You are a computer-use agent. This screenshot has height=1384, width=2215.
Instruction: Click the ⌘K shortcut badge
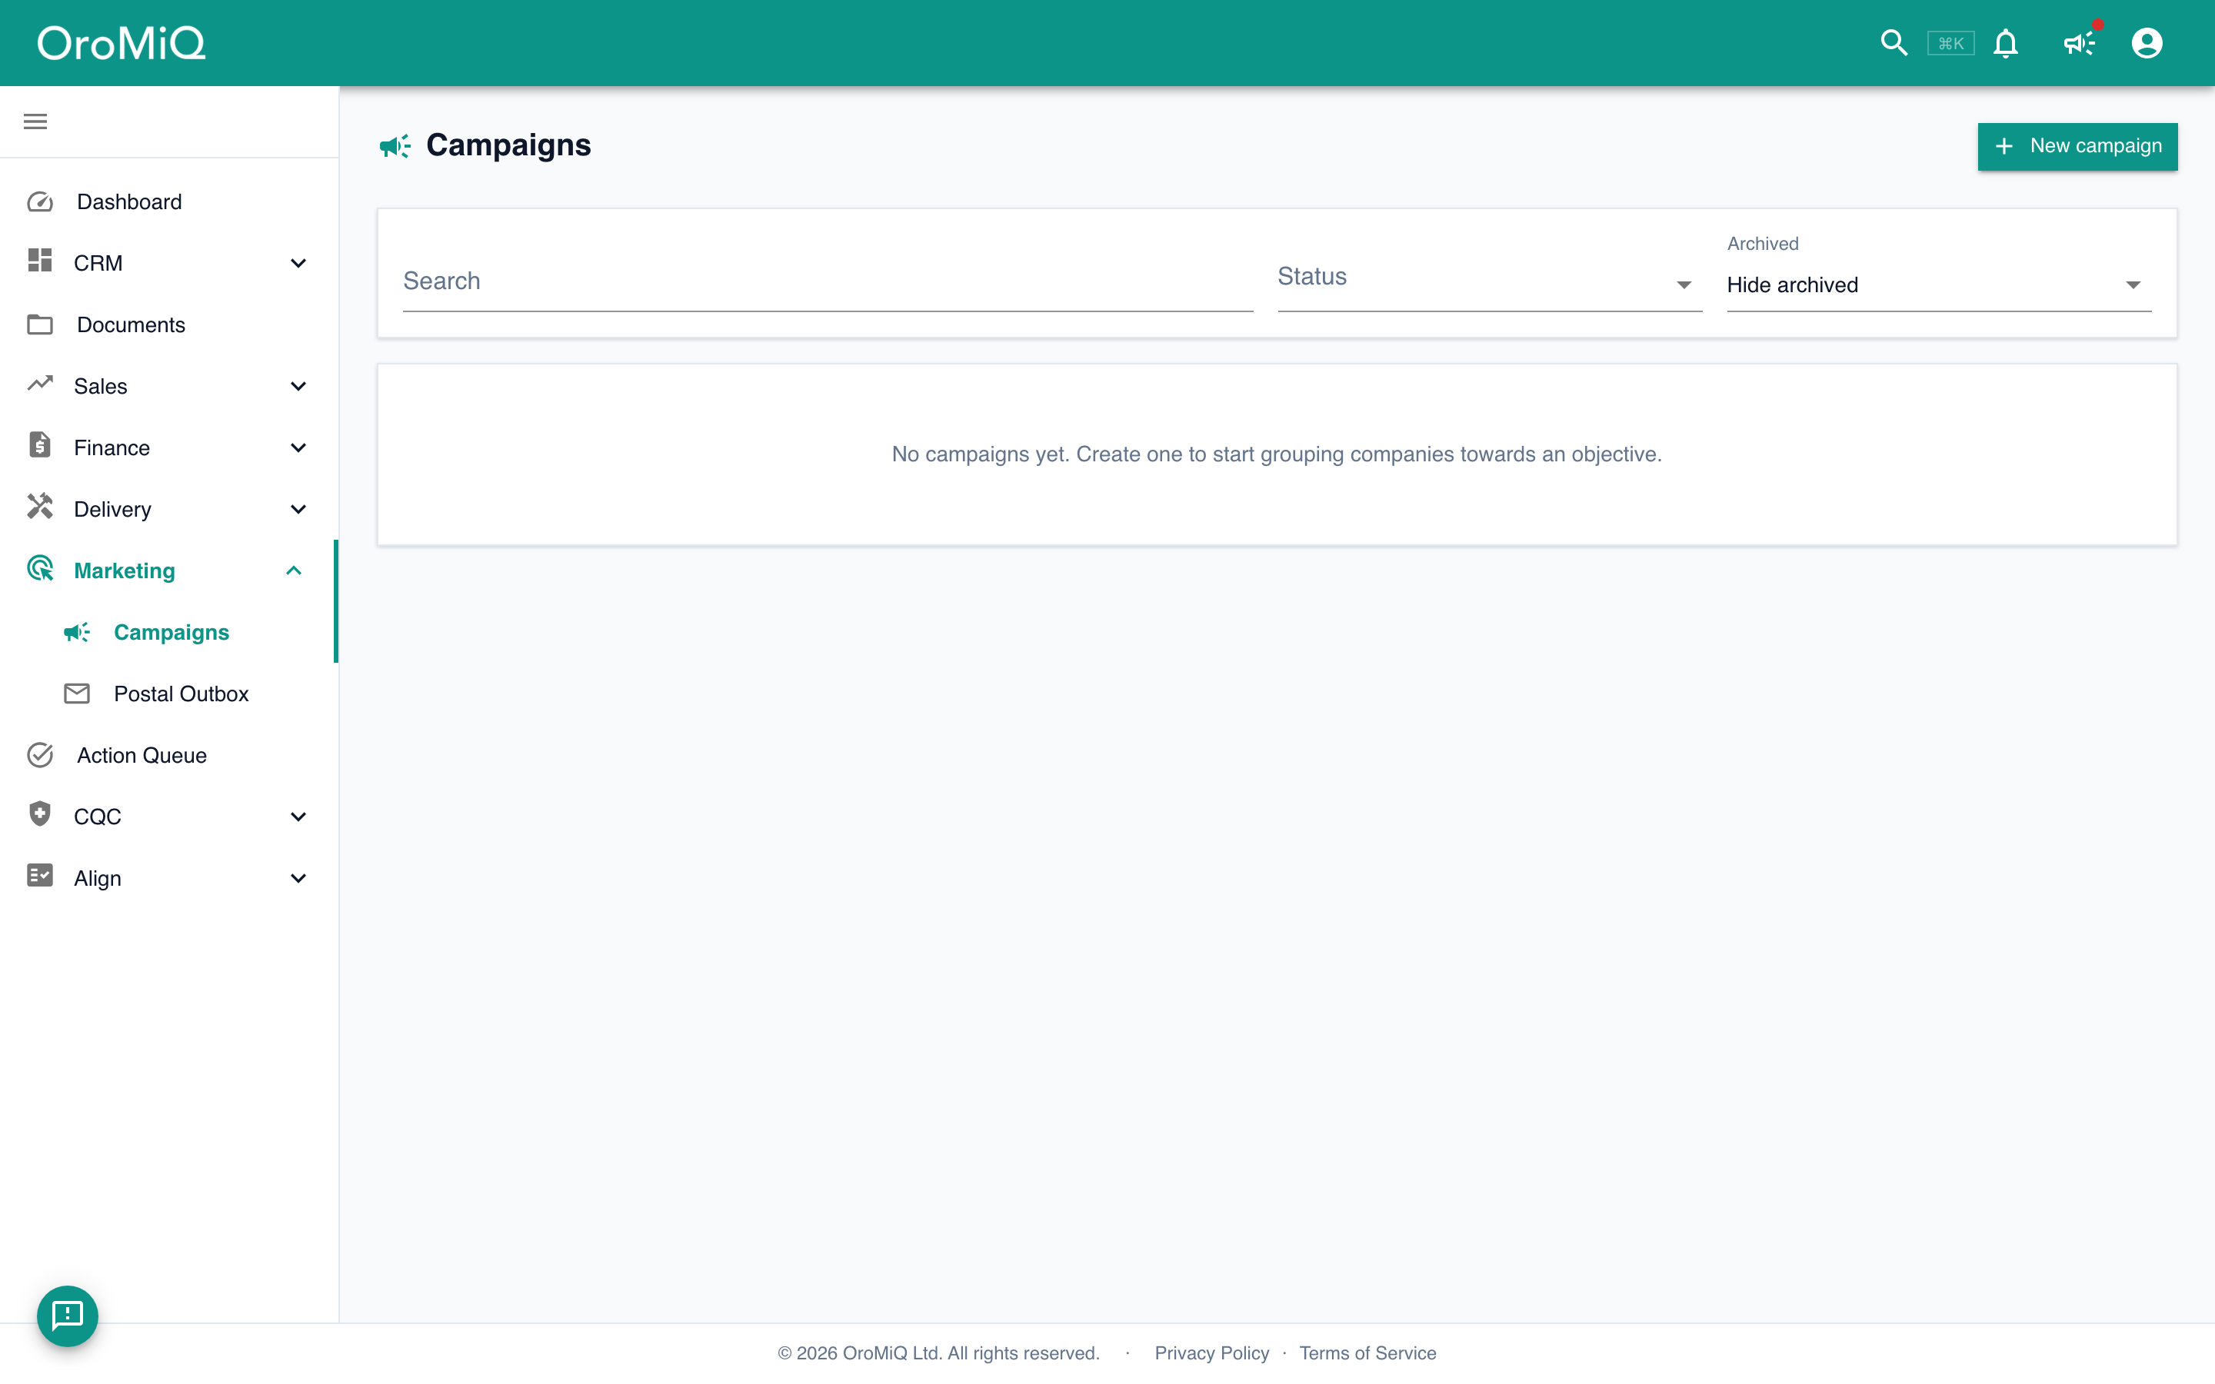tap(1950, 43)
